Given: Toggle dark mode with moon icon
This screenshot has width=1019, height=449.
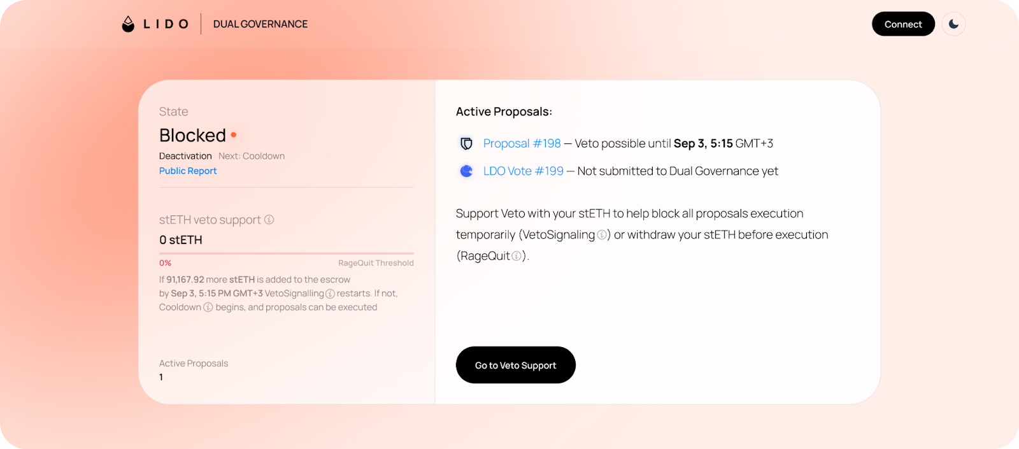Looking at the screenshot, I should 953,24.
